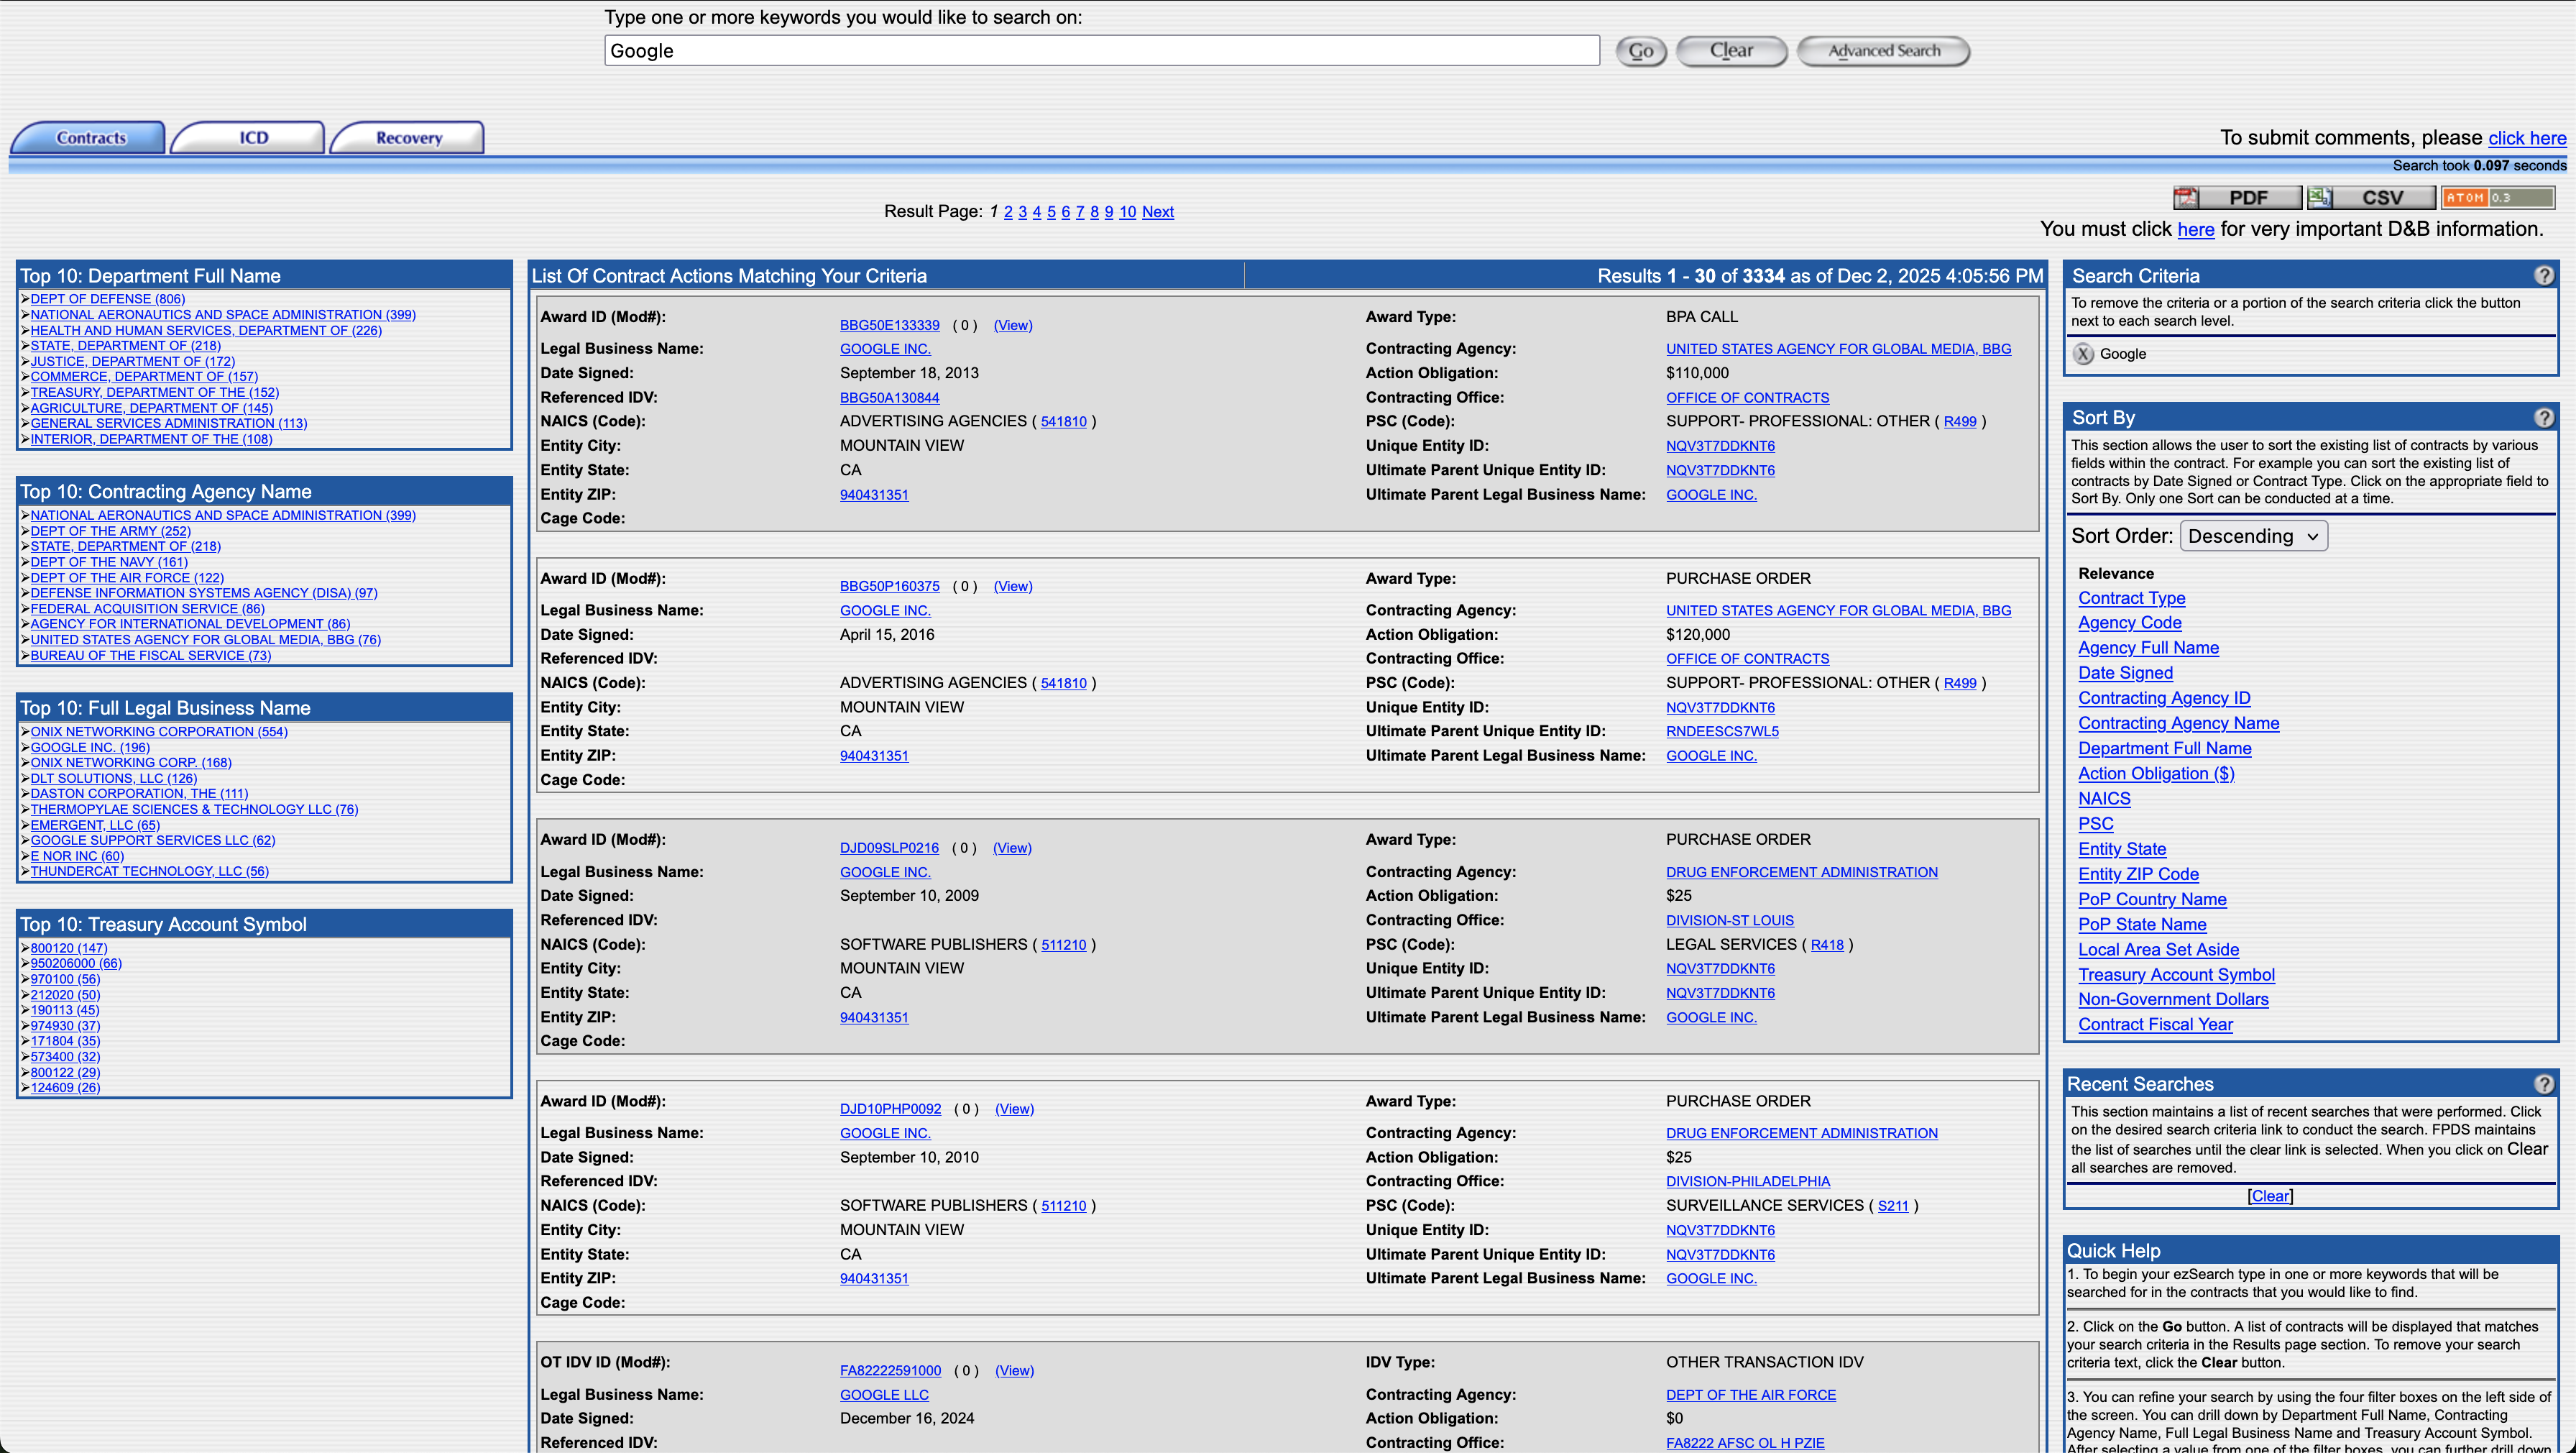
Task: Open help for Search Criteria section
Action: (2545, 275)
